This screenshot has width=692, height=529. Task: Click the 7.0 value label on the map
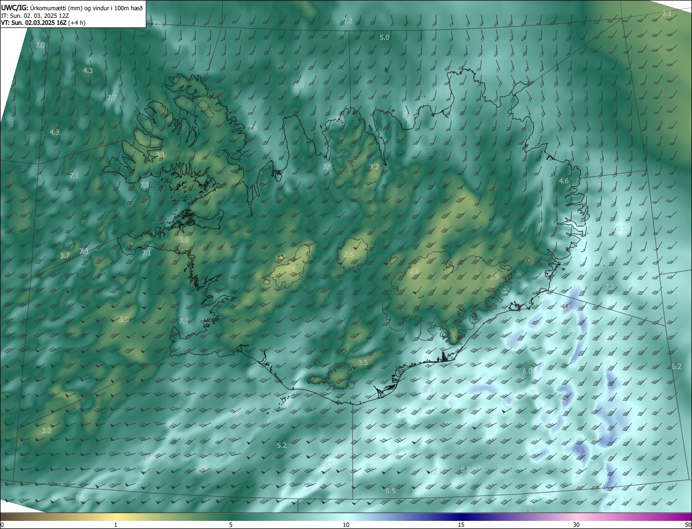click(x=40, y=45)
